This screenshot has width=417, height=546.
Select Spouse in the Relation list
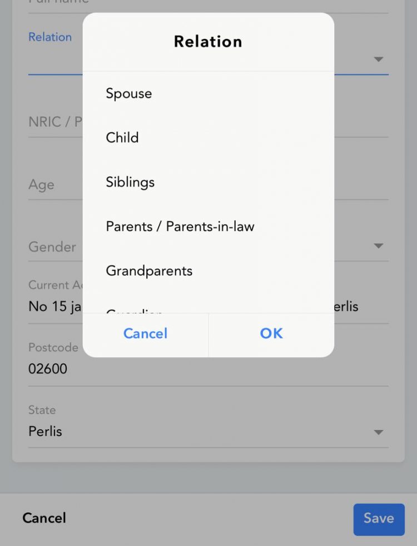click(129, 94)
